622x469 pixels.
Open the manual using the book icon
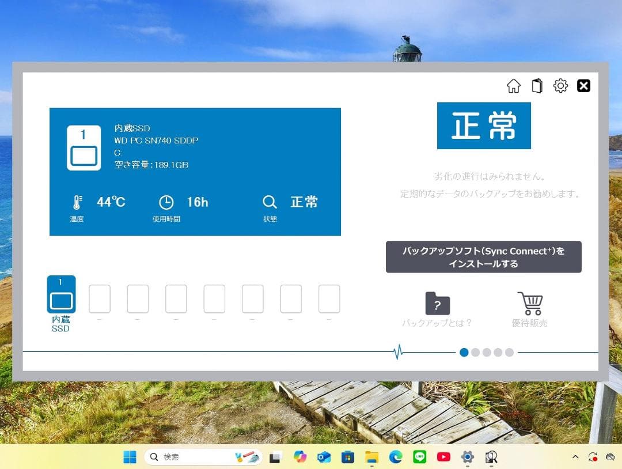click(x=537, y=86)
